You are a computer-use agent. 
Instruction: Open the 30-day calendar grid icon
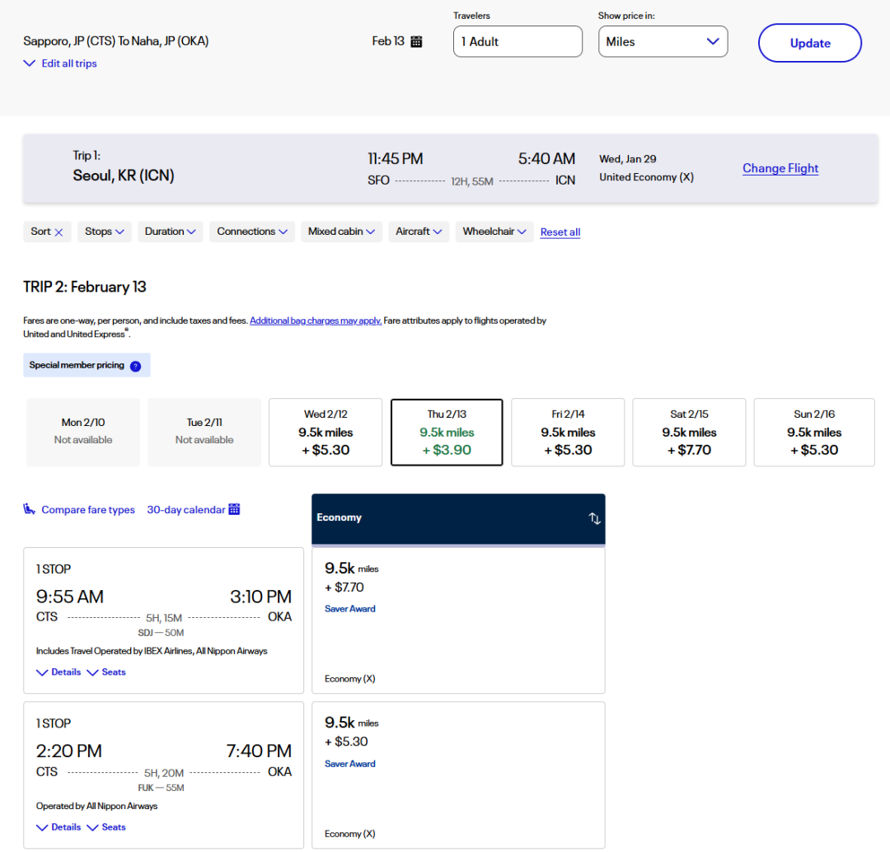[x=234, y=509]
